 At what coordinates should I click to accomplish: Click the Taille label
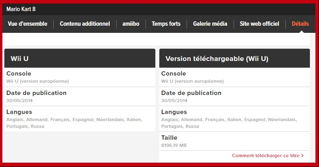[169, 138]
